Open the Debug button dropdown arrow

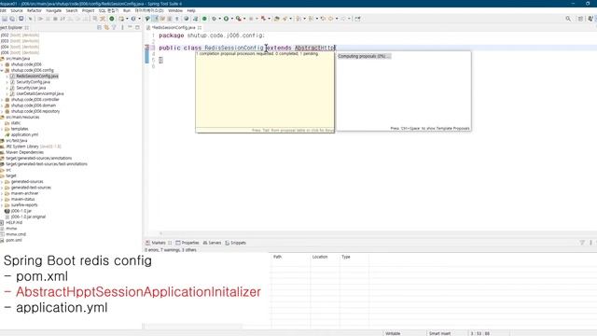[x=220, y=19]
